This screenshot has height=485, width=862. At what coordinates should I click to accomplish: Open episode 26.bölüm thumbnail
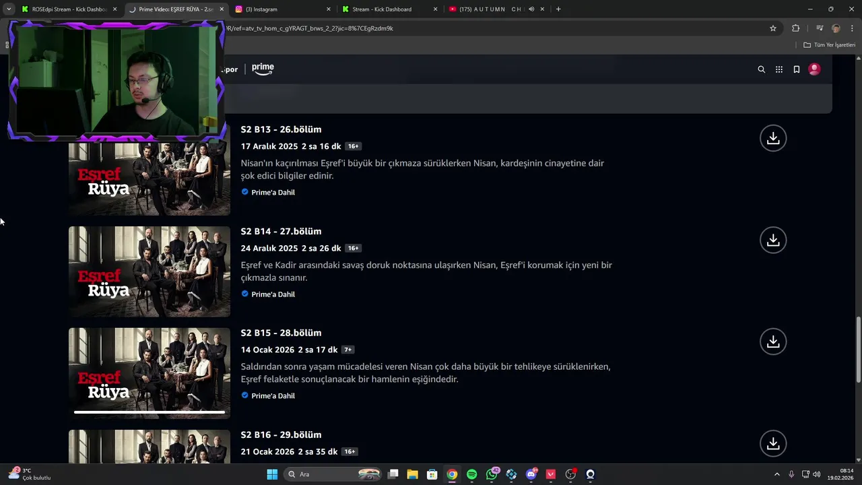point(150,179)
